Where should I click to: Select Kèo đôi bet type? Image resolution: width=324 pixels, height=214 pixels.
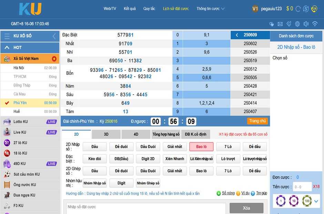pyautogui.click(x=95, y=159)
